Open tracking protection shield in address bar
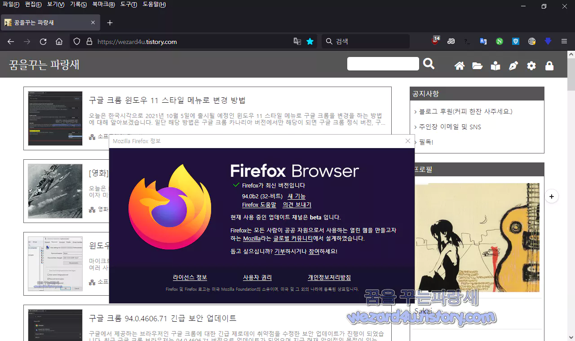Screen dimensions: 575x341 [x=77, y=42]
